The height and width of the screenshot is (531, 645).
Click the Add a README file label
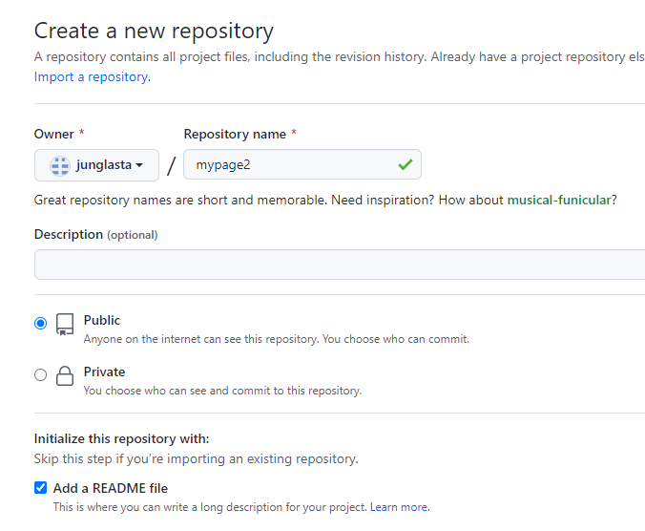[111, 488]
